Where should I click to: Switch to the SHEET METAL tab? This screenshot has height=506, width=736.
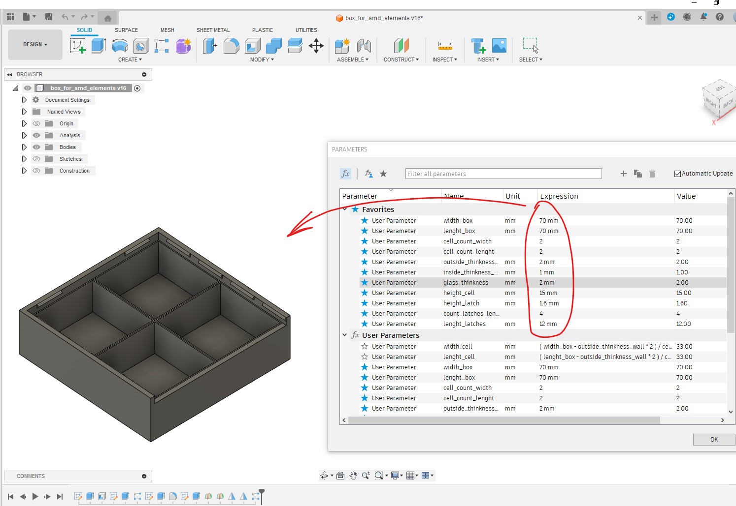coord(213,30)
